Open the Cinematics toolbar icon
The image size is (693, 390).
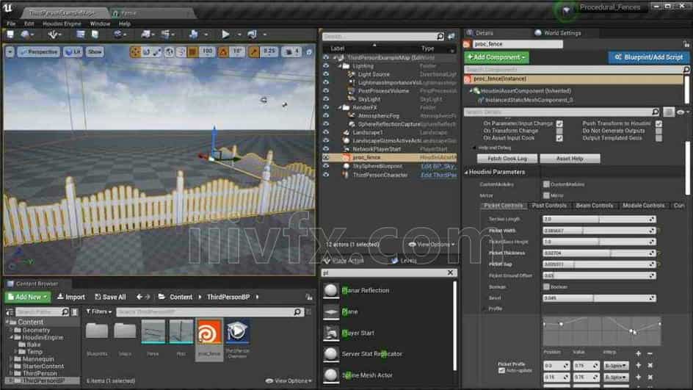pyautogui.click(x=165, y=34)
